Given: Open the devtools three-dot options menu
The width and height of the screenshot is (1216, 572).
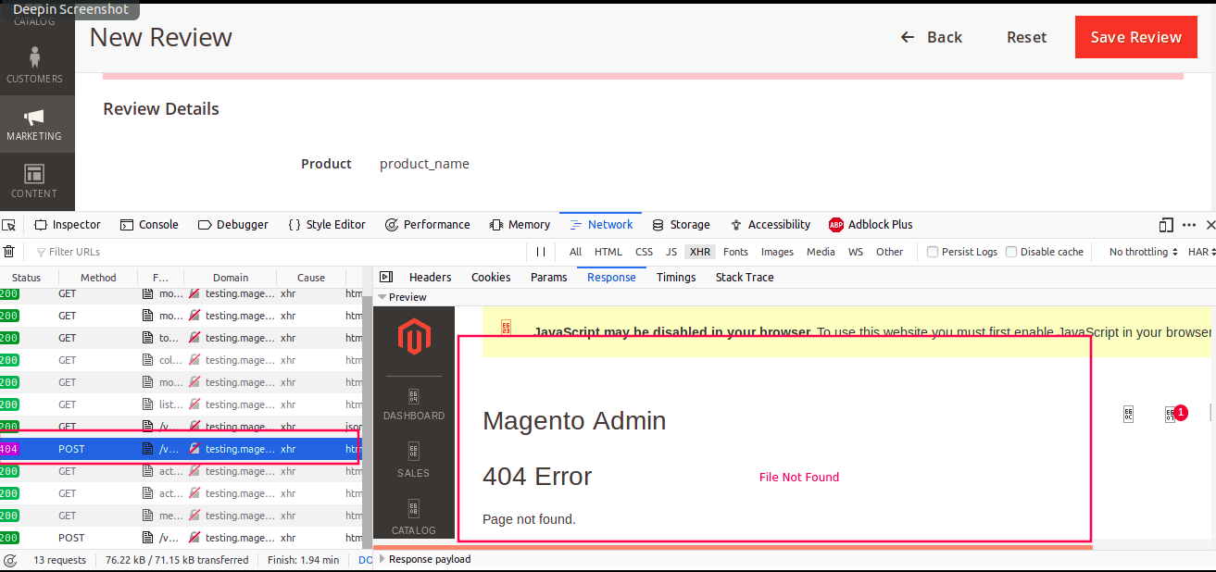Looking at the screenshot, I should pos(1189,225).
